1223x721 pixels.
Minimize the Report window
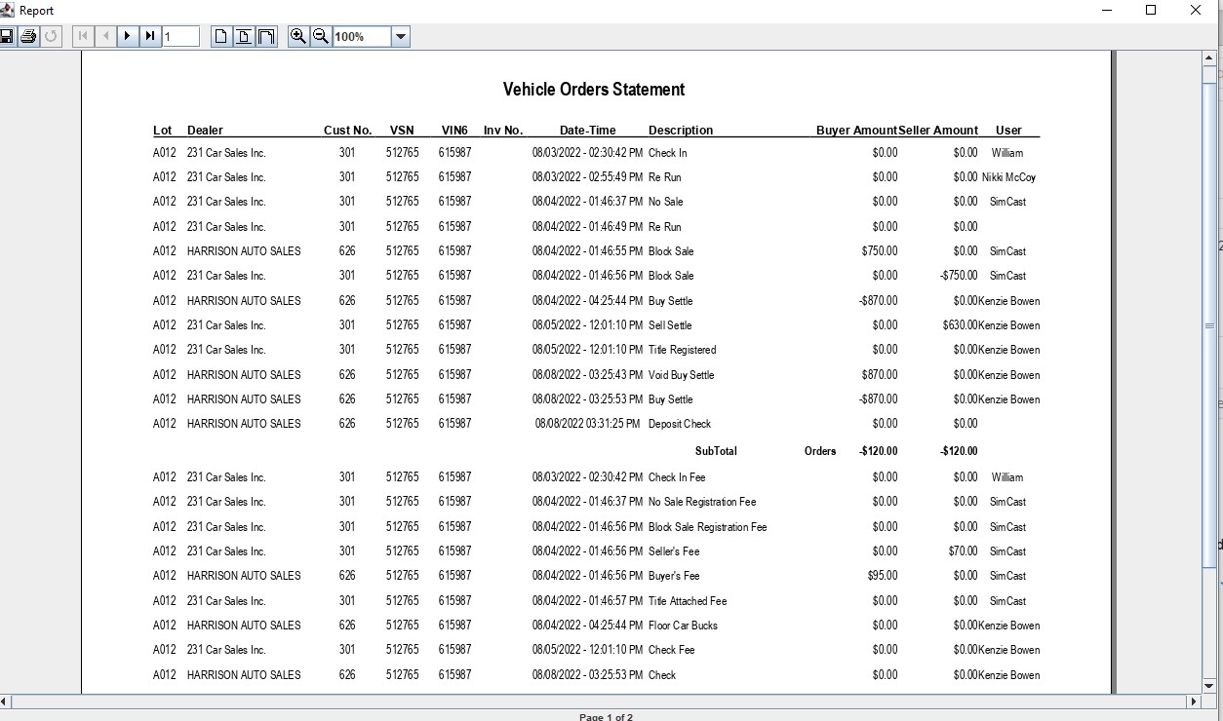(1108, 10)
